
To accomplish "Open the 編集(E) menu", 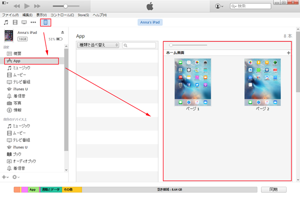I will (x=27, y=15).
